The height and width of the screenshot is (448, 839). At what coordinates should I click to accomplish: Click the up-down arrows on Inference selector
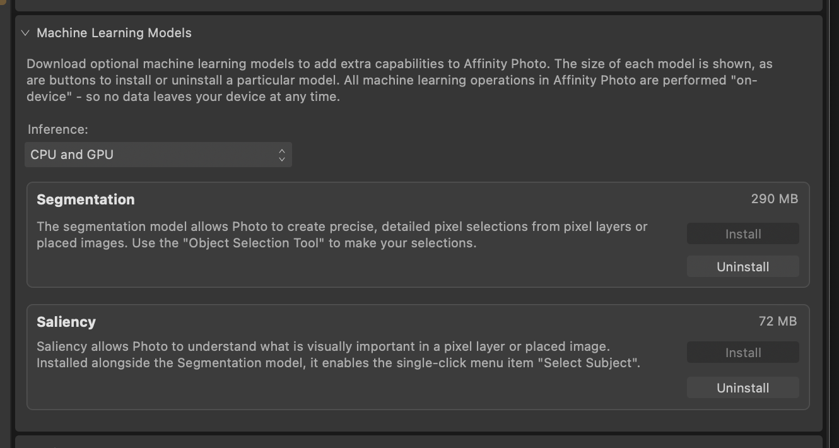[282, 155]
